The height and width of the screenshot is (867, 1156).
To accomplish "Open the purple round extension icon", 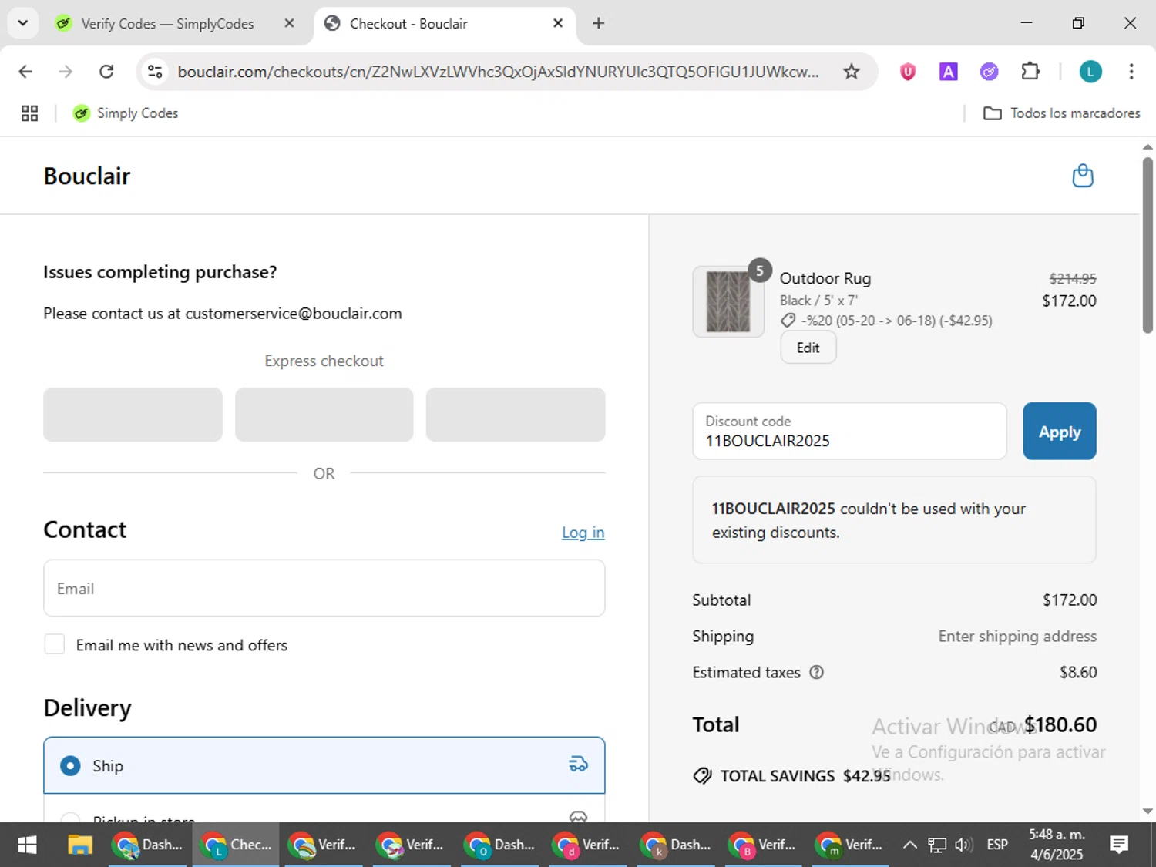I will 989,72.
